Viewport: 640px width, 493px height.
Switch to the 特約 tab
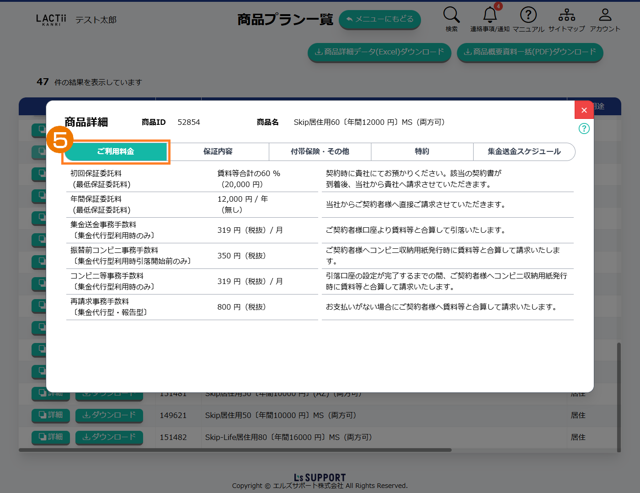(422, 151)
